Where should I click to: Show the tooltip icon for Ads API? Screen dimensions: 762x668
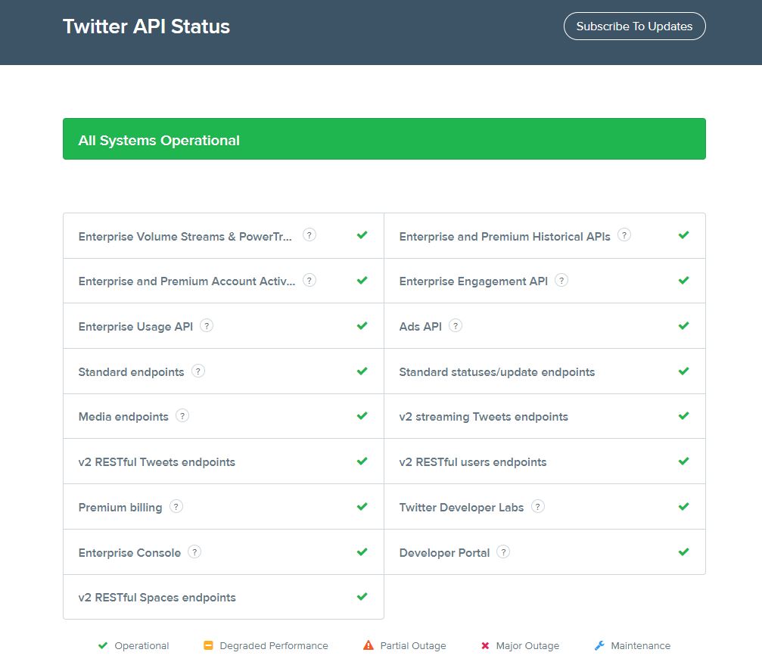click(456, 326)
